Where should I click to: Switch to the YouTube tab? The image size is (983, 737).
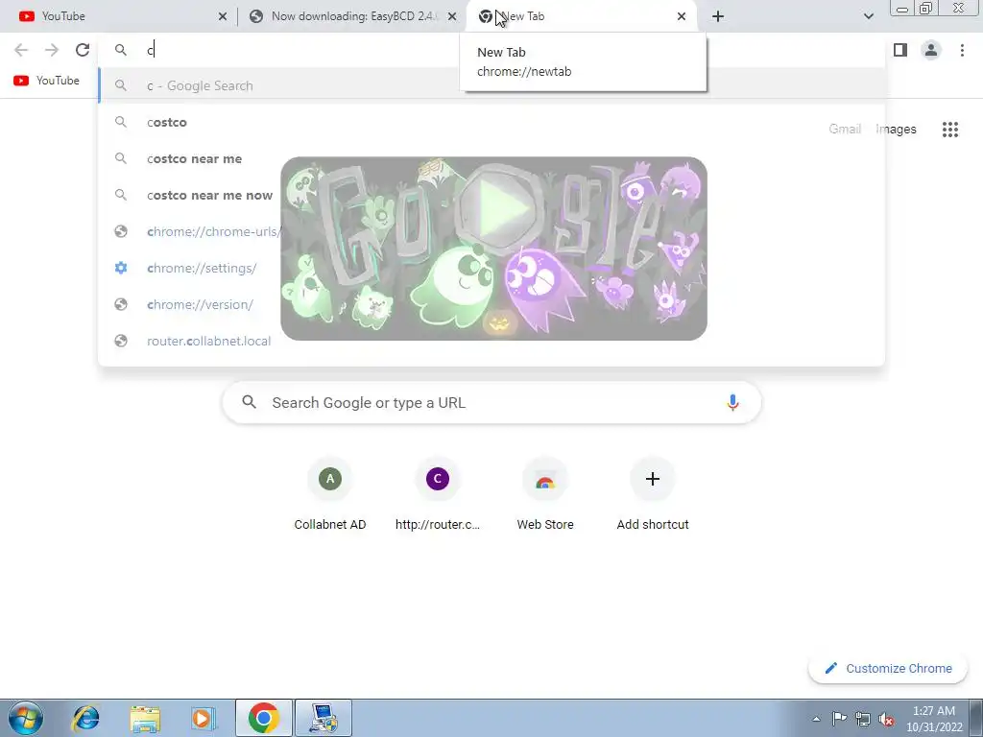pyautogui.click(x=119, y=16)
